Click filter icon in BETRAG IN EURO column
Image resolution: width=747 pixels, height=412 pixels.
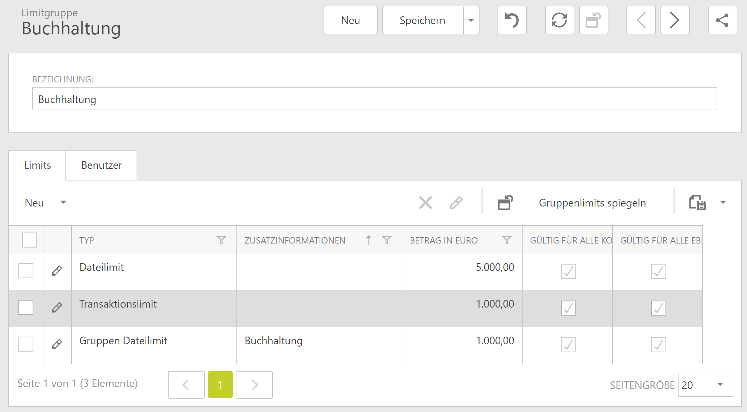507,240
